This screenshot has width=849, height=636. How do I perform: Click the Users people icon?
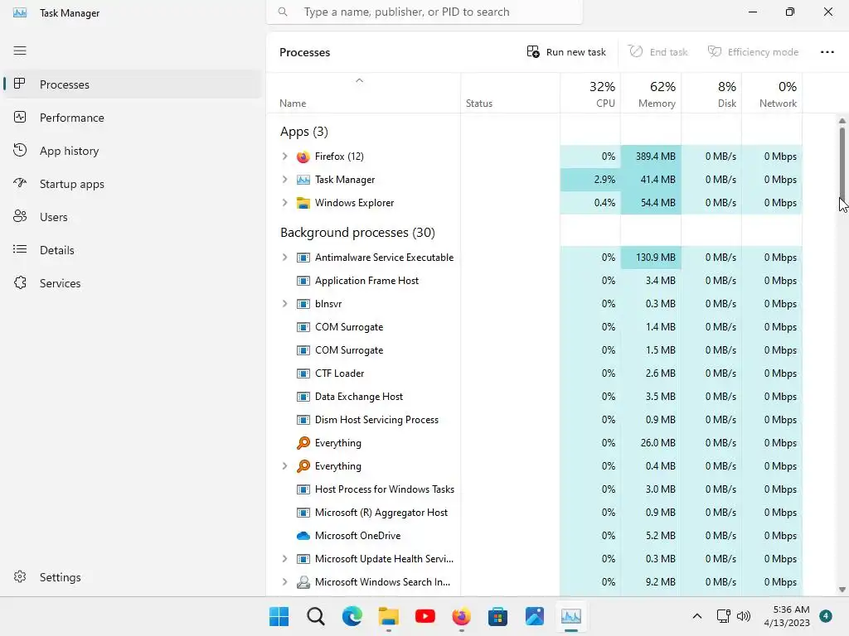click(x=20, y=216)
